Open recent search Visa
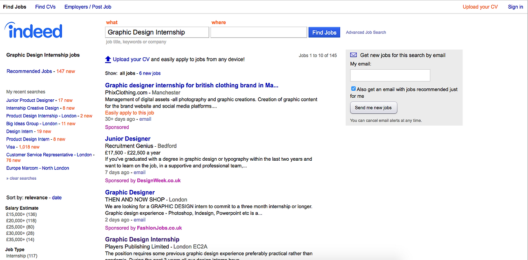The height and width of the screenshot is (260, 528). click(10, 147)
